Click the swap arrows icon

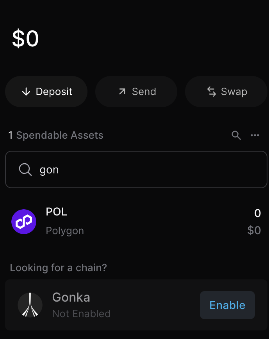click(211, 92)
